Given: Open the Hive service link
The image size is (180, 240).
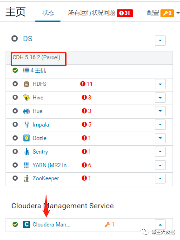Looking at the screenshot, I should [x=38, y=98].
